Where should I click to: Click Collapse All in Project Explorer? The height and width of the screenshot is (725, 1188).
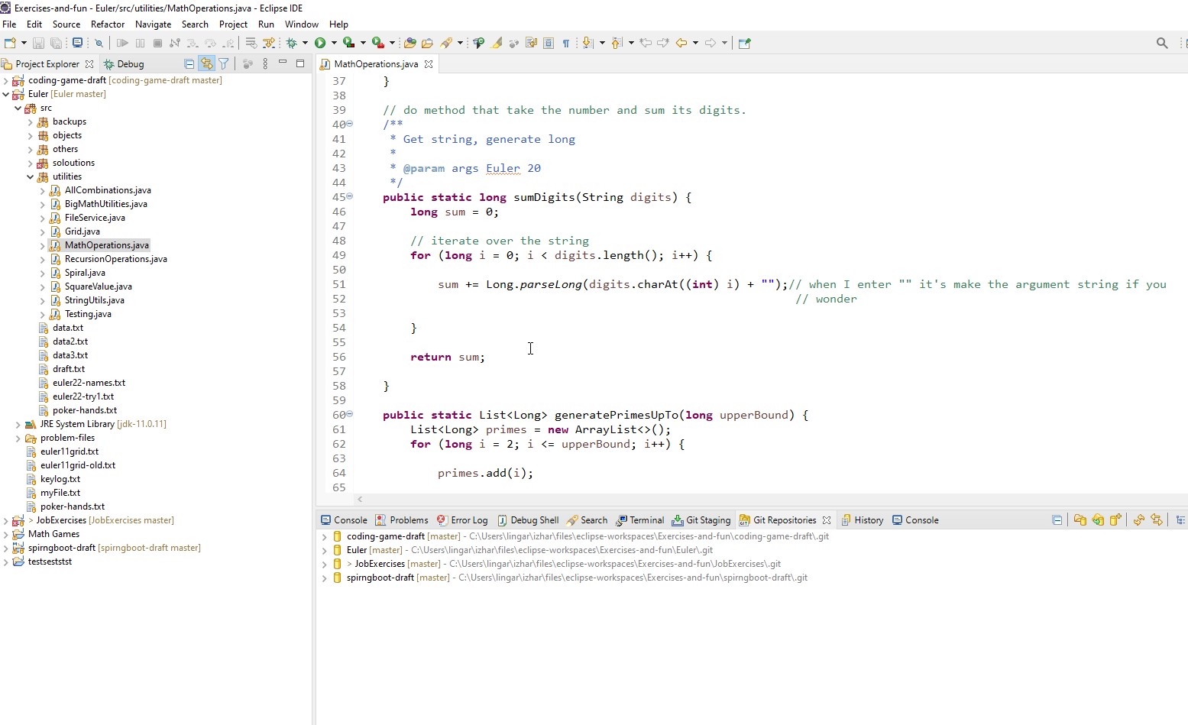(x=189, y=64)
